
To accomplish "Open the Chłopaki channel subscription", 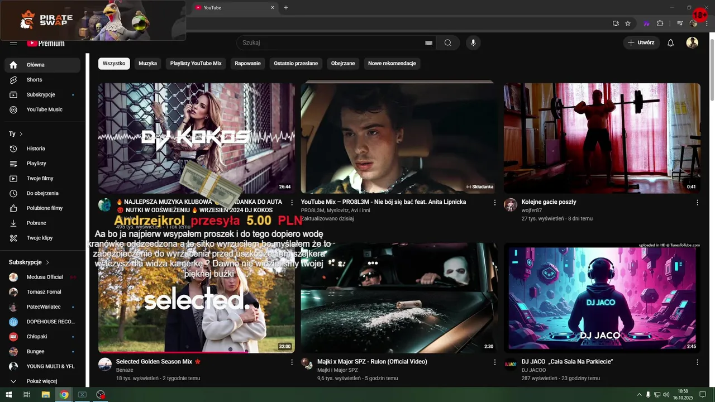I will [x=42, y=337].
